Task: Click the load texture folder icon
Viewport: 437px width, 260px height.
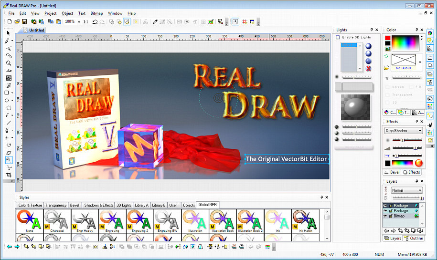Action: pyautogui.click(x=387, y=68)
